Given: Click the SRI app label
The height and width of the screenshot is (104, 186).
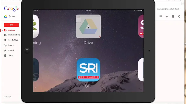Looking at the screenshot, I should (88, 86).
